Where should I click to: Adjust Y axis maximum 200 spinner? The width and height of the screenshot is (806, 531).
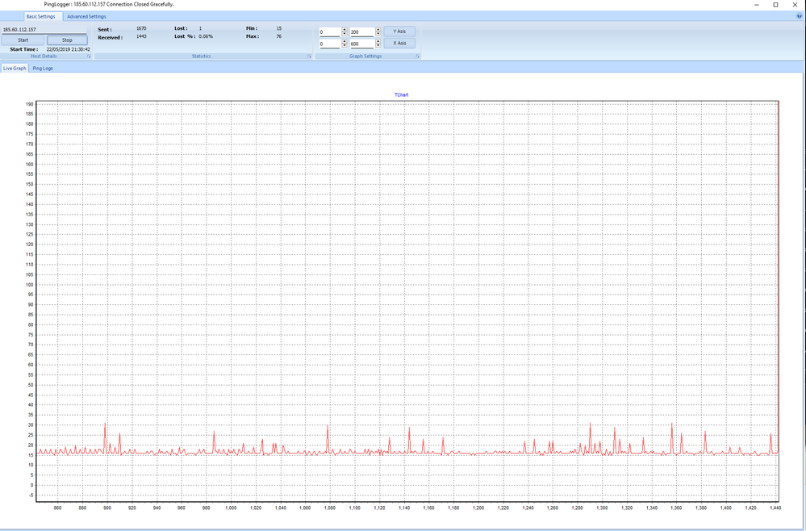click(x=378, y=31)
